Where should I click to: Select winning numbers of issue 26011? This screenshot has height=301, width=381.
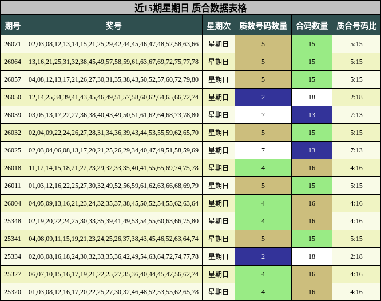(x=113, y=186)
